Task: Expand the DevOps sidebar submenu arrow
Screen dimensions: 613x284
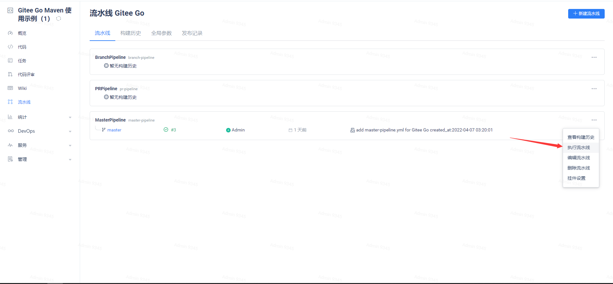Action: tap(70, 131)
